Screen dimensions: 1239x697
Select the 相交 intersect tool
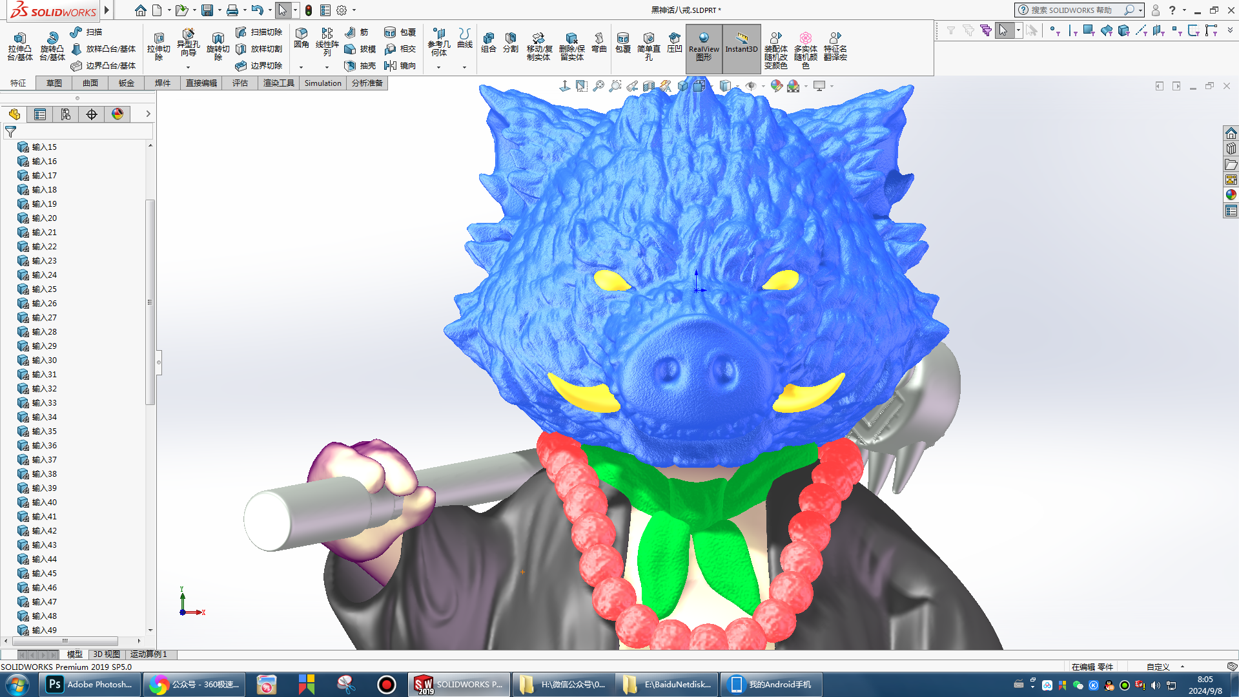(400, 48)
